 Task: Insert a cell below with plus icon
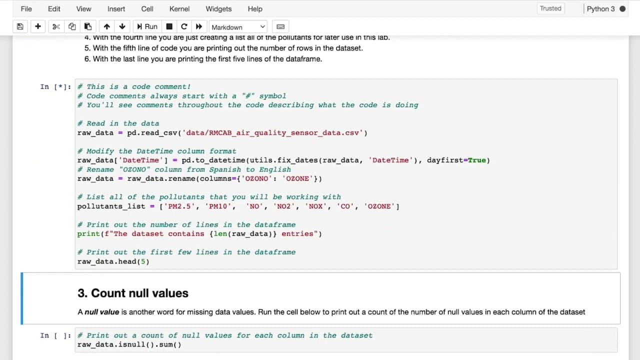point(37,26)
